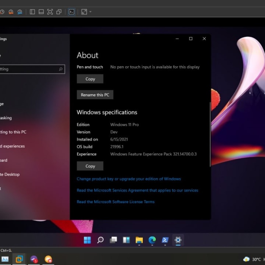Open the weather icon showing 30°C
The height and width of the screenshot is (265, 265).
[246, 259]
